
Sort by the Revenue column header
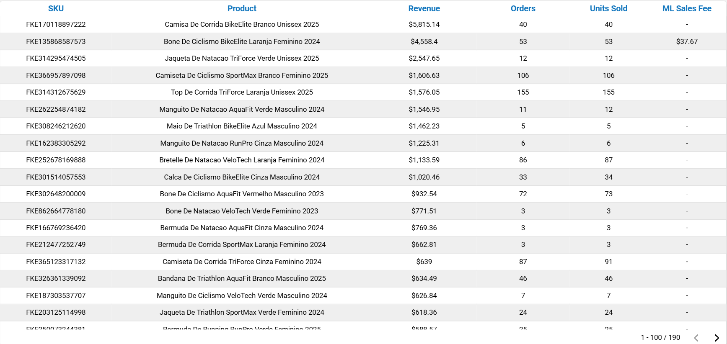click(x=424, y=8)
